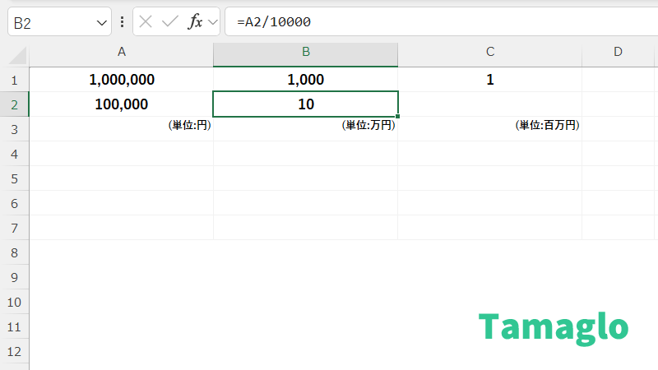Click the Cancel (X) formula bar icon
This screenshot has height=370, width=658.
pos(146,22)
